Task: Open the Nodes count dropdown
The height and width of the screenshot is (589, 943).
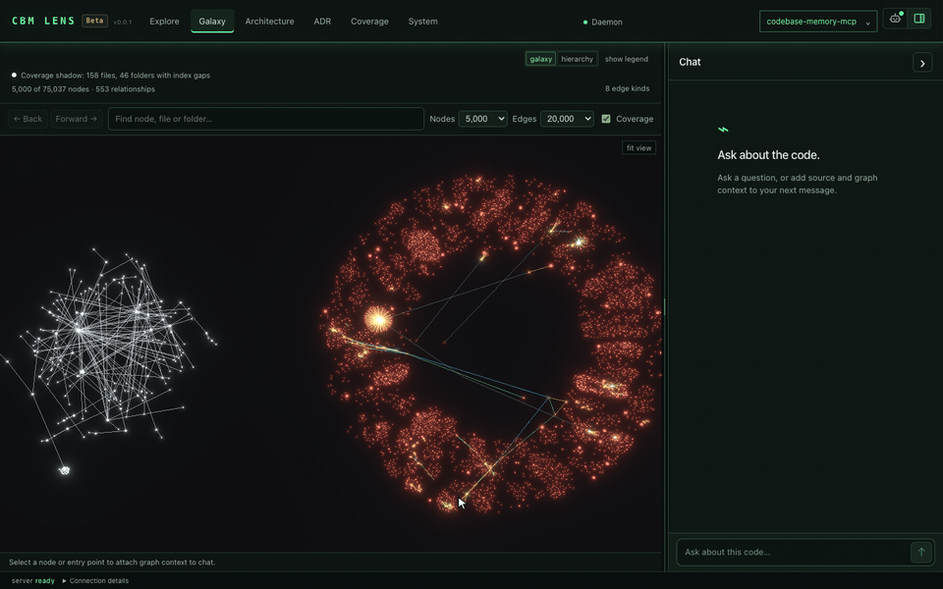Action: coord(482,119)
